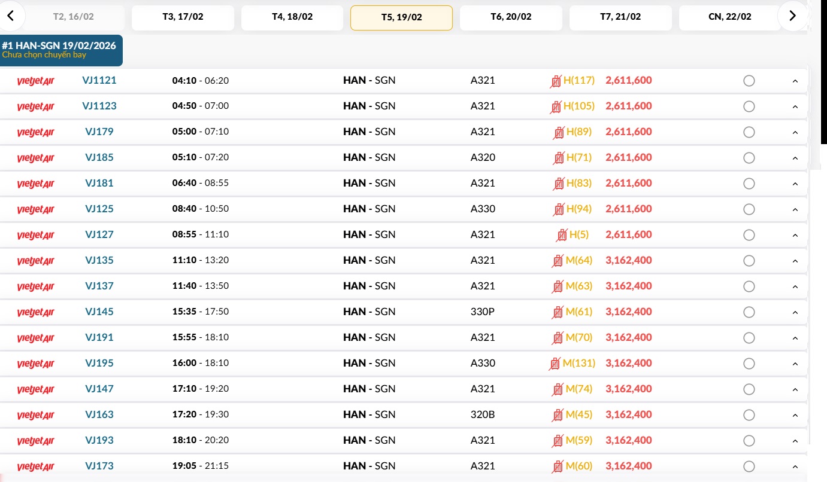Collapse the VJ193 flight row chevron
Image resolution: width=827 pixels, height=482 pixels.
tap(795, 441)
